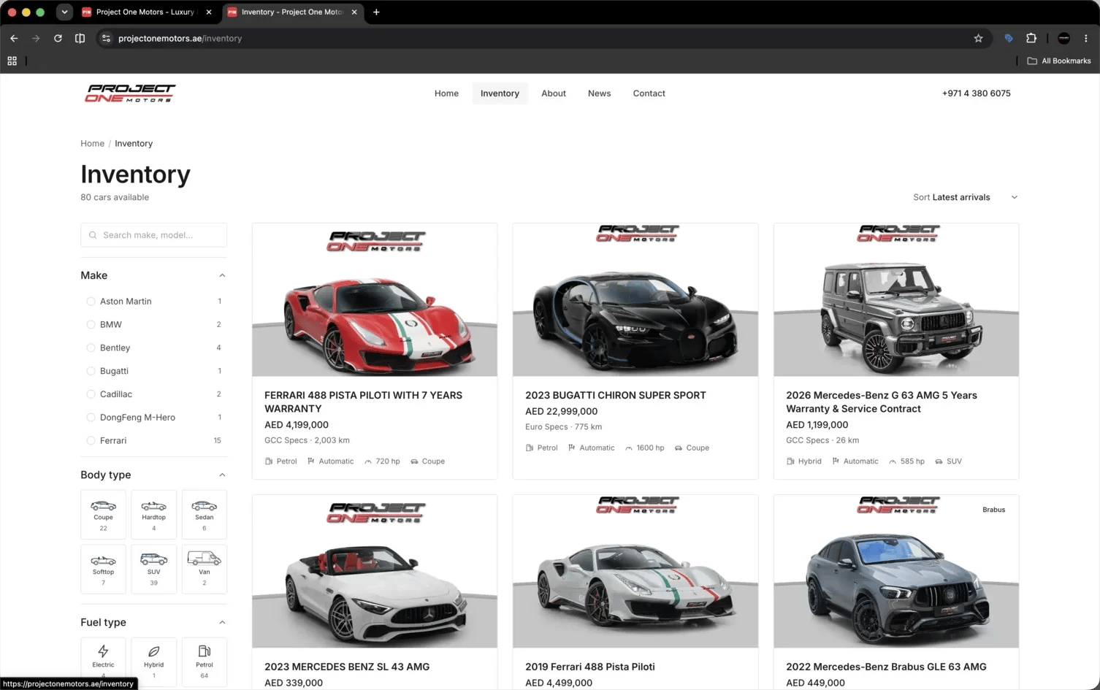Select the DongFeng M-Hero make filter
Screen dimensions: 1100x690
pyautogui.click(x=153, y=417)
